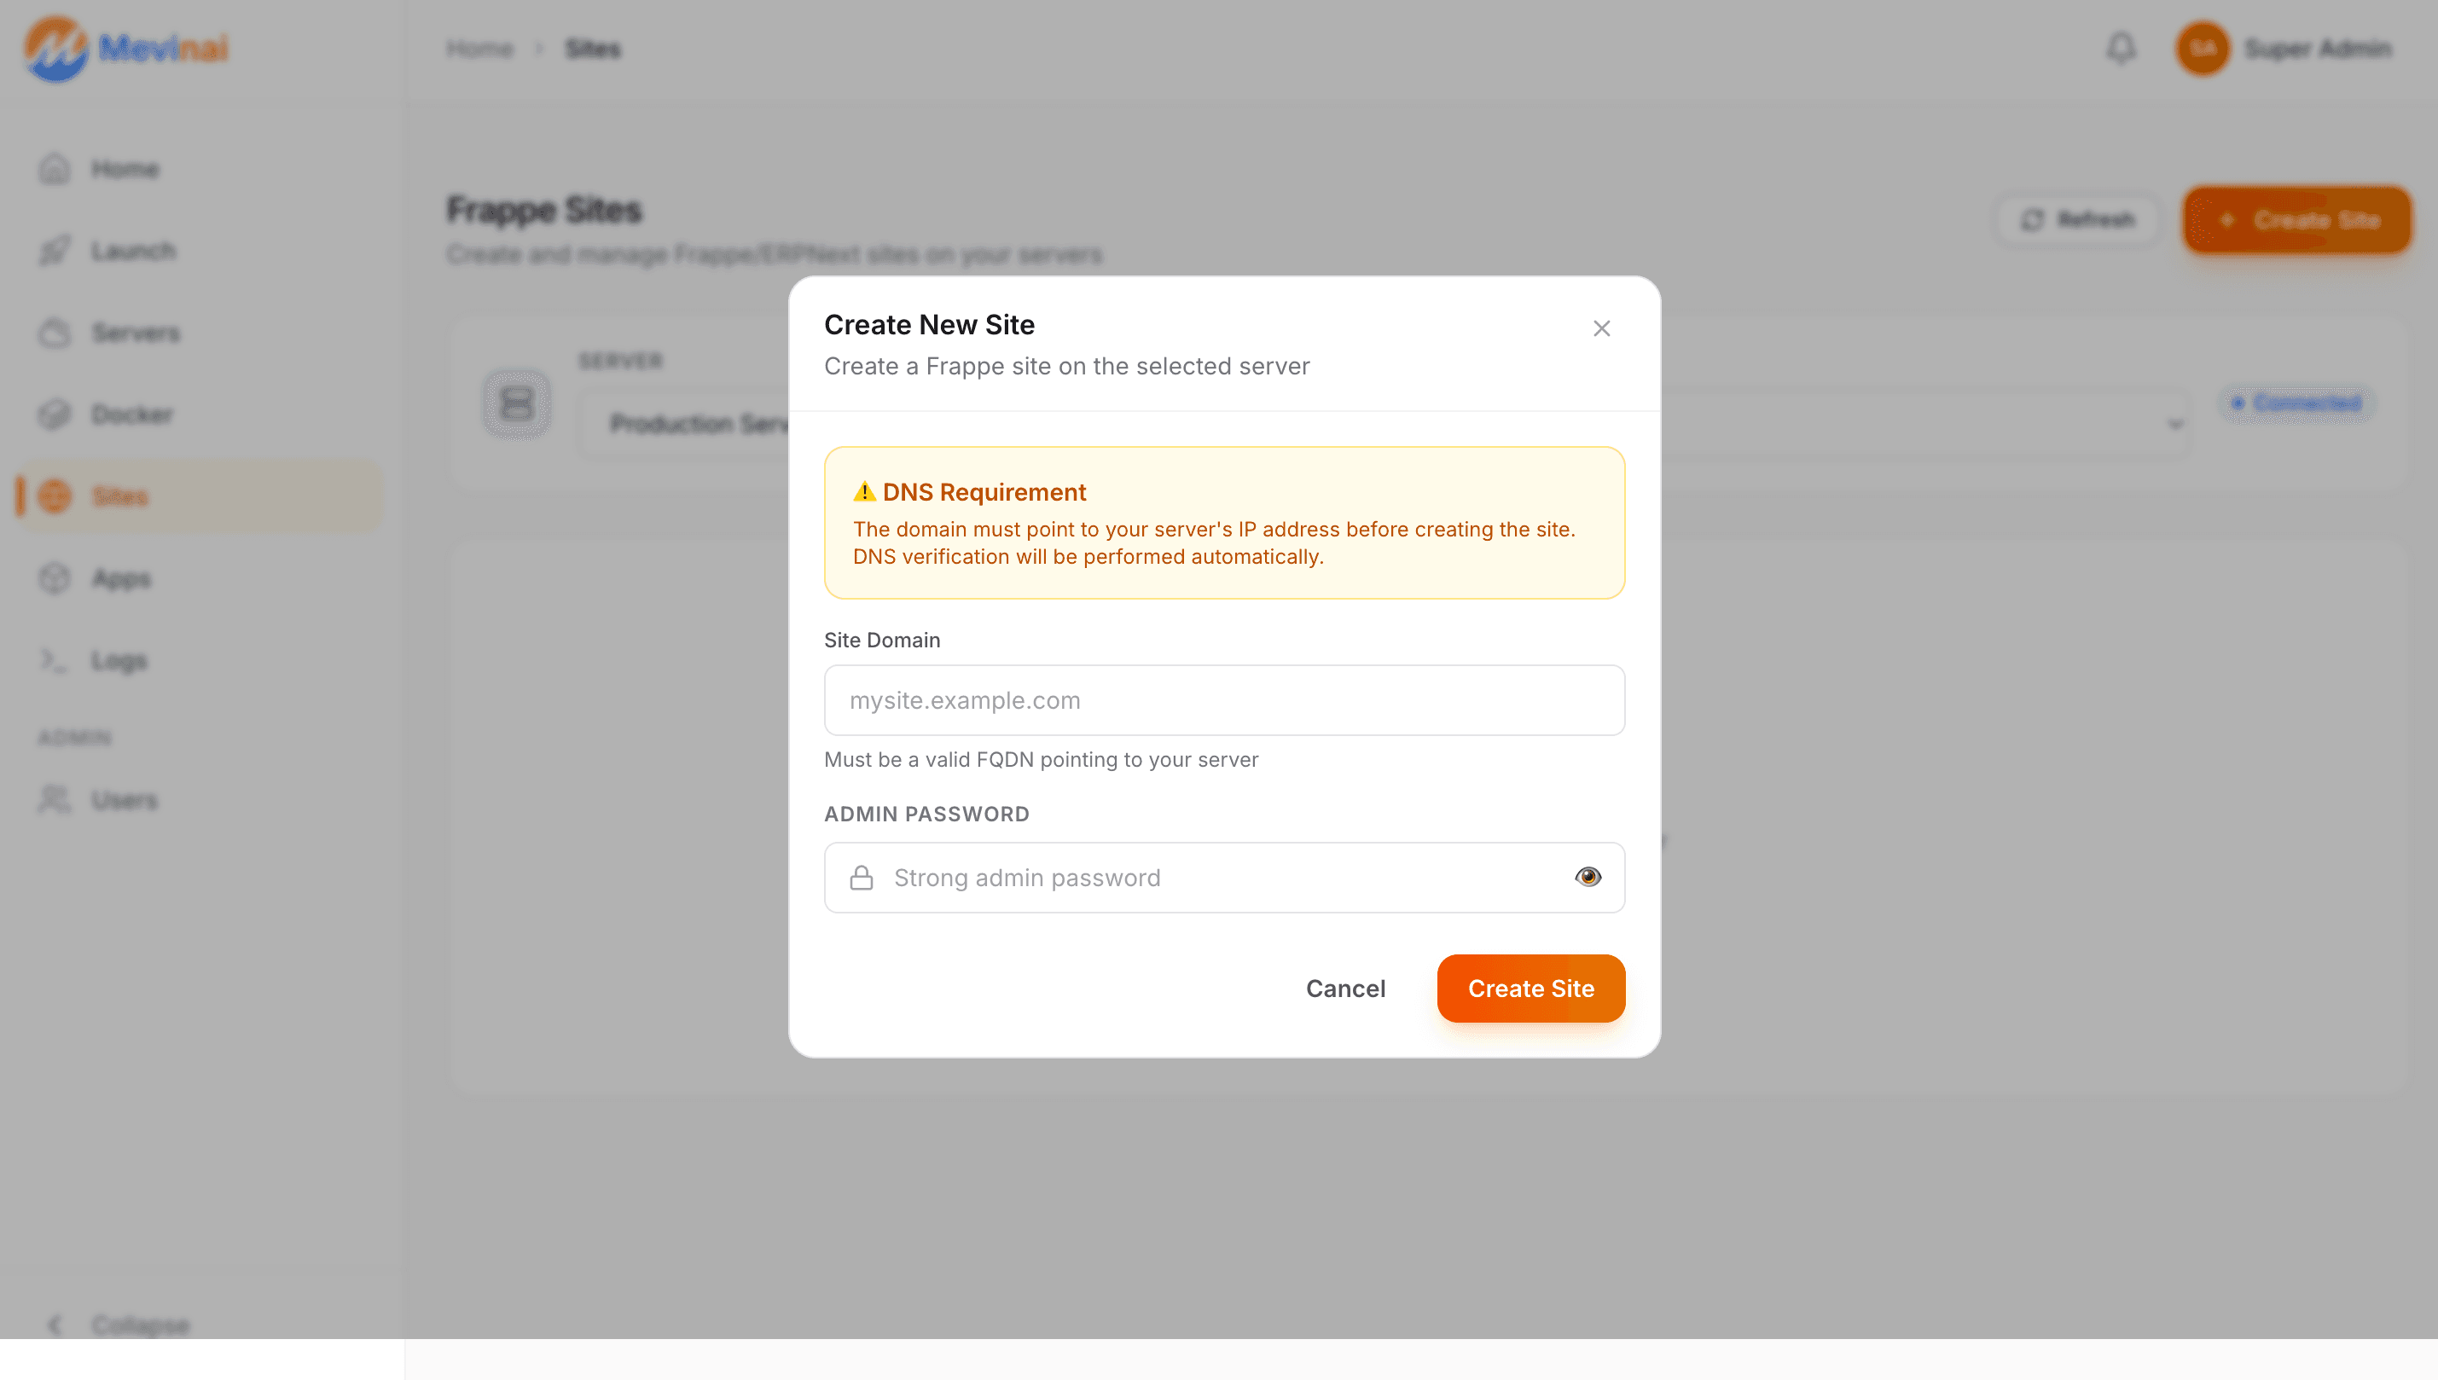Open the Logs terminal icon
Image resolution: width=2438 pixels, height=1380 pixels.
55,661
